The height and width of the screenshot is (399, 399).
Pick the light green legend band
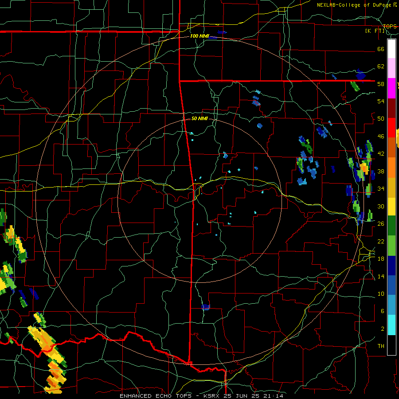click(391, 246)
